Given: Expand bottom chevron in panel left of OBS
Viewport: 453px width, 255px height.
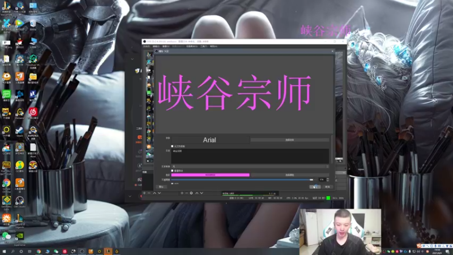Looking at the screenshot, I should point(130,197).
